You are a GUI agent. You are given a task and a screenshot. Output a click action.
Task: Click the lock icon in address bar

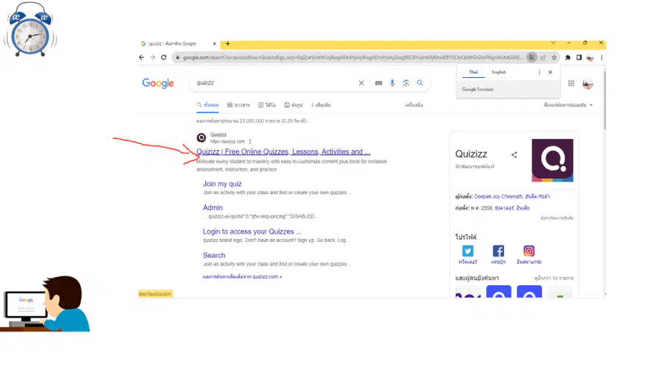click(x=178, y=57)
